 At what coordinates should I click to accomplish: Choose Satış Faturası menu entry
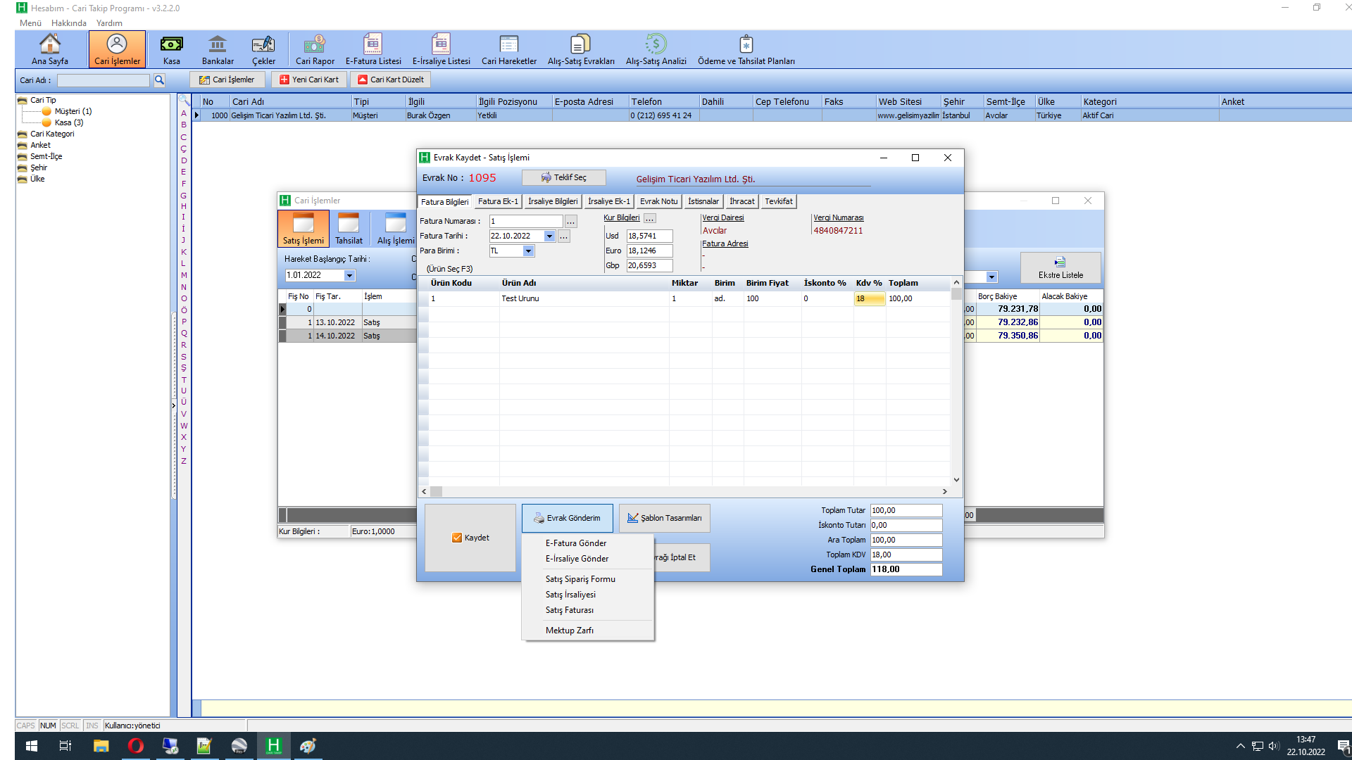pyautogui.click(x=569, y=610)
